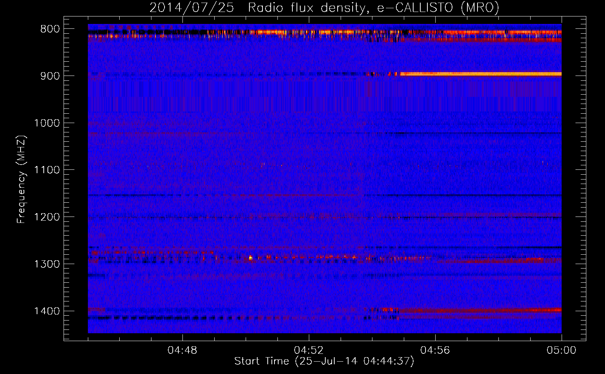This screenshot has width=605, height=374.
Task: Select the 1300 frequency axis label
Action: (47, 264)
